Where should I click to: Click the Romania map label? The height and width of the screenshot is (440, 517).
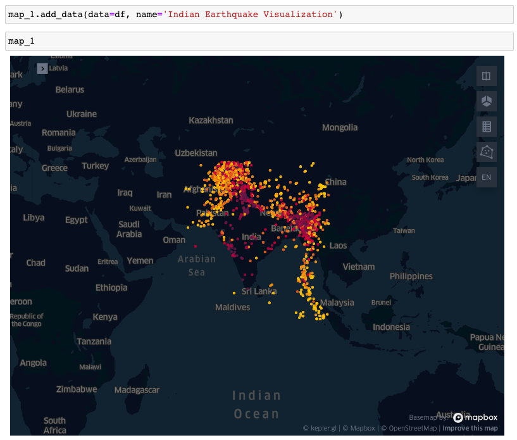coord(59,133)
